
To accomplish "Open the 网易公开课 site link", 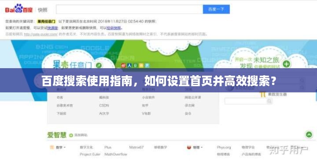I will point(193,97).
